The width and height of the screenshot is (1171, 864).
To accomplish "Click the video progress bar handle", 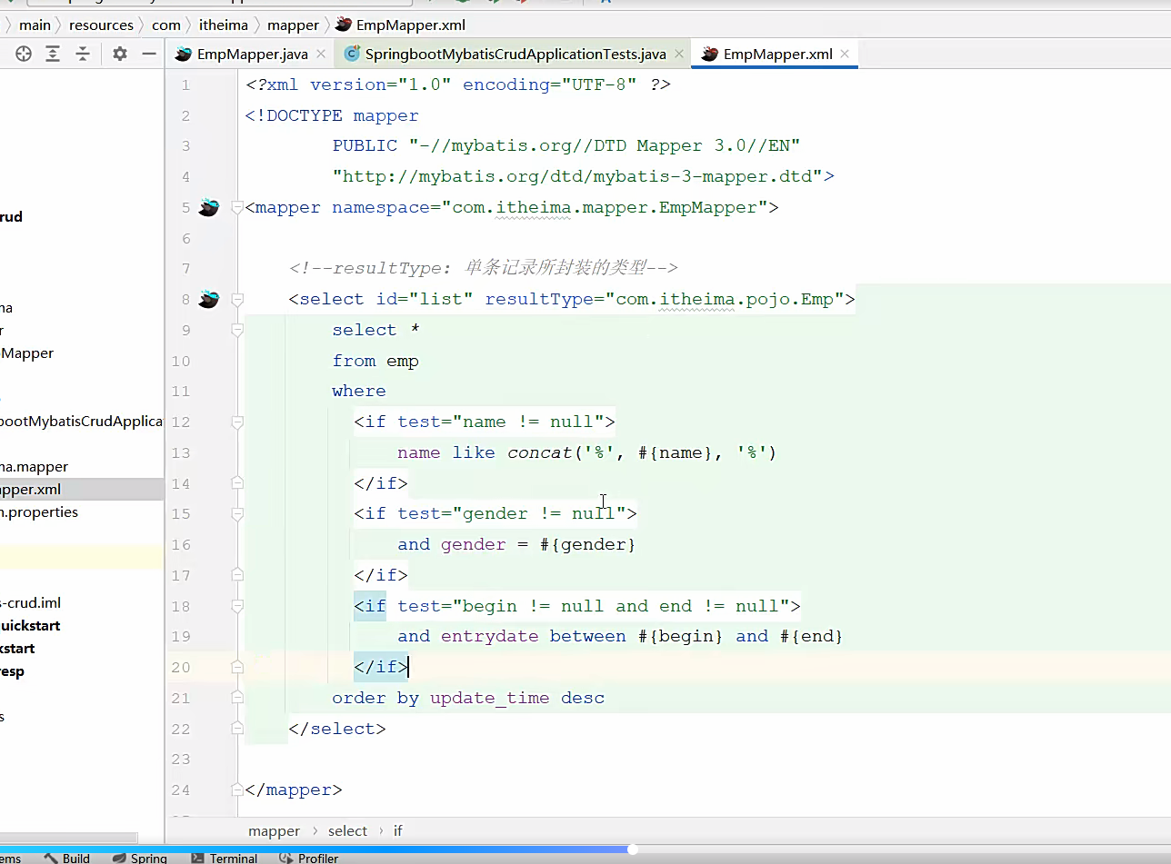I will [x=632, y=849].
